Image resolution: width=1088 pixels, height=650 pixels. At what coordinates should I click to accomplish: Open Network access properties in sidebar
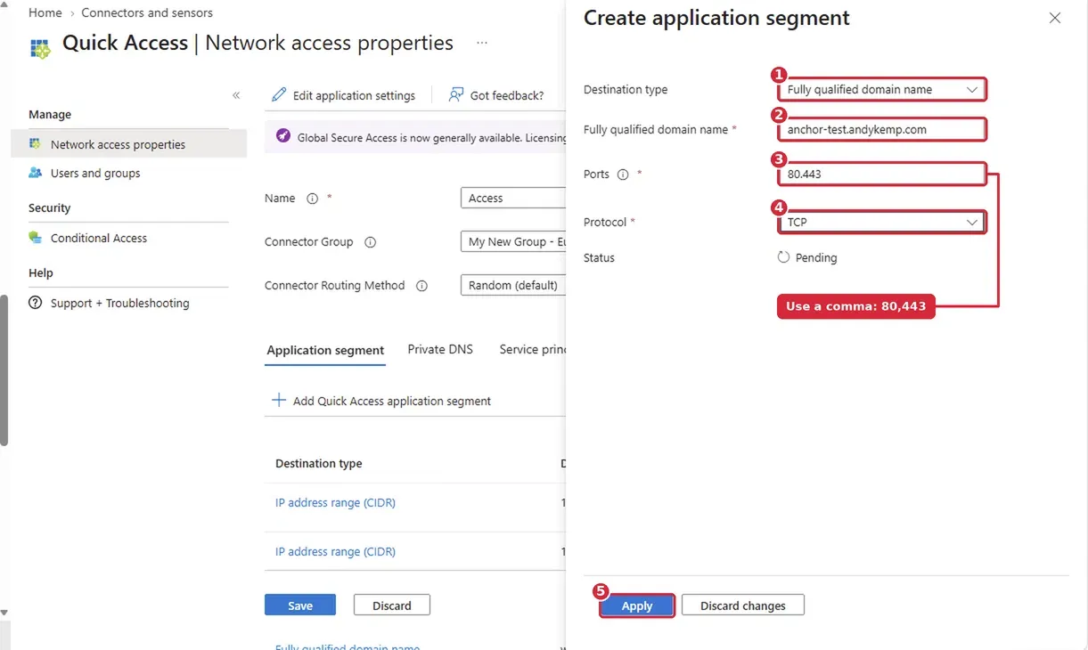pos(128,144)
